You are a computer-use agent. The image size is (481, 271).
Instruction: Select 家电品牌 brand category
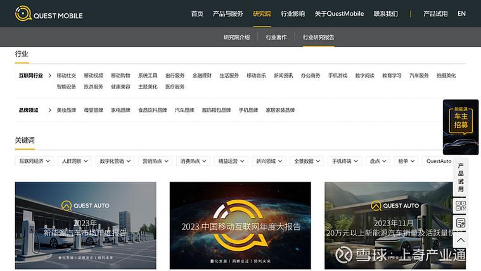[x=120, y=110]
